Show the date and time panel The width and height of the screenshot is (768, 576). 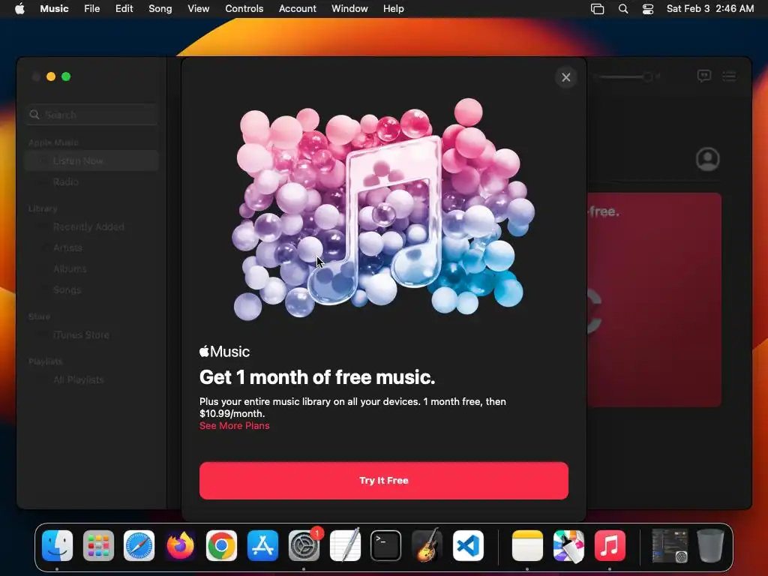pos(710,9)
